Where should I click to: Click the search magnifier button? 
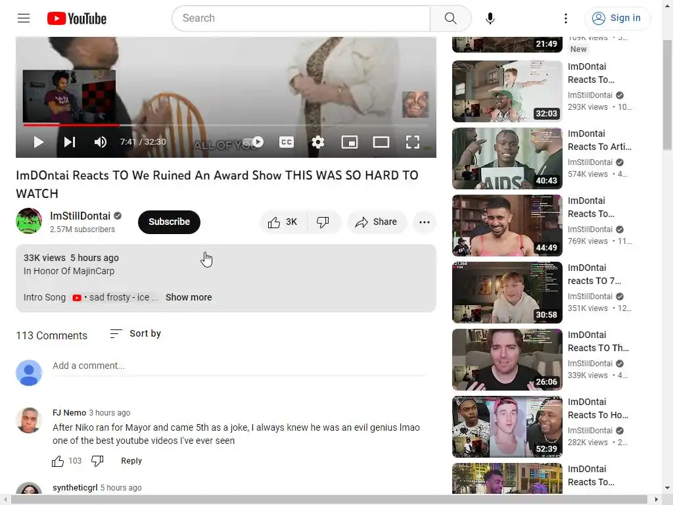coord(450,18)
